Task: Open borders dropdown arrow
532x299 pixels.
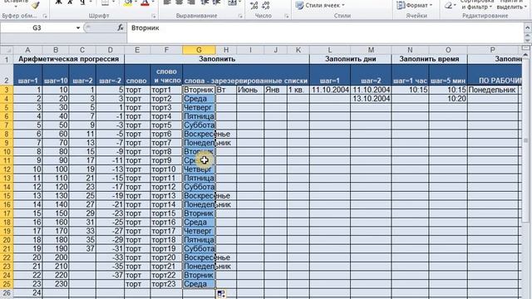Action: pyautogui.click(x=113, y=2)
